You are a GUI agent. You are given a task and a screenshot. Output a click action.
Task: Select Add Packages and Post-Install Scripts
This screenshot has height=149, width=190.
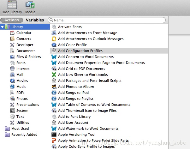[109, 81]
